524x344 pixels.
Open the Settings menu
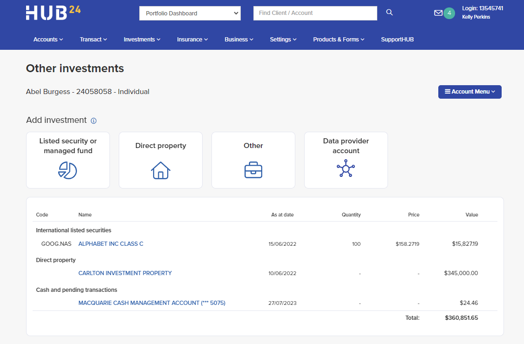[x=283, y=40]
